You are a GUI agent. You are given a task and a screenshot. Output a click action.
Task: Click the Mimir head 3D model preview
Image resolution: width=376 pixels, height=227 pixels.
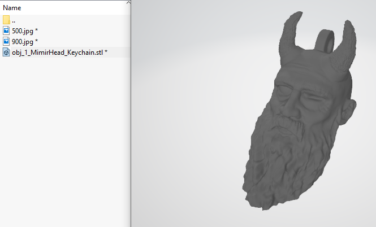click(299, 111)
